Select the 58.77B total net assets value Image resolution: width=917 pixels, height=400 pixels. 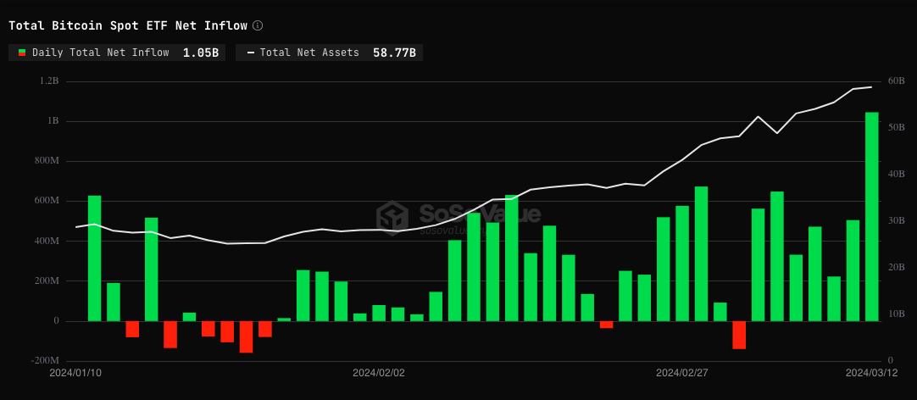394,53
